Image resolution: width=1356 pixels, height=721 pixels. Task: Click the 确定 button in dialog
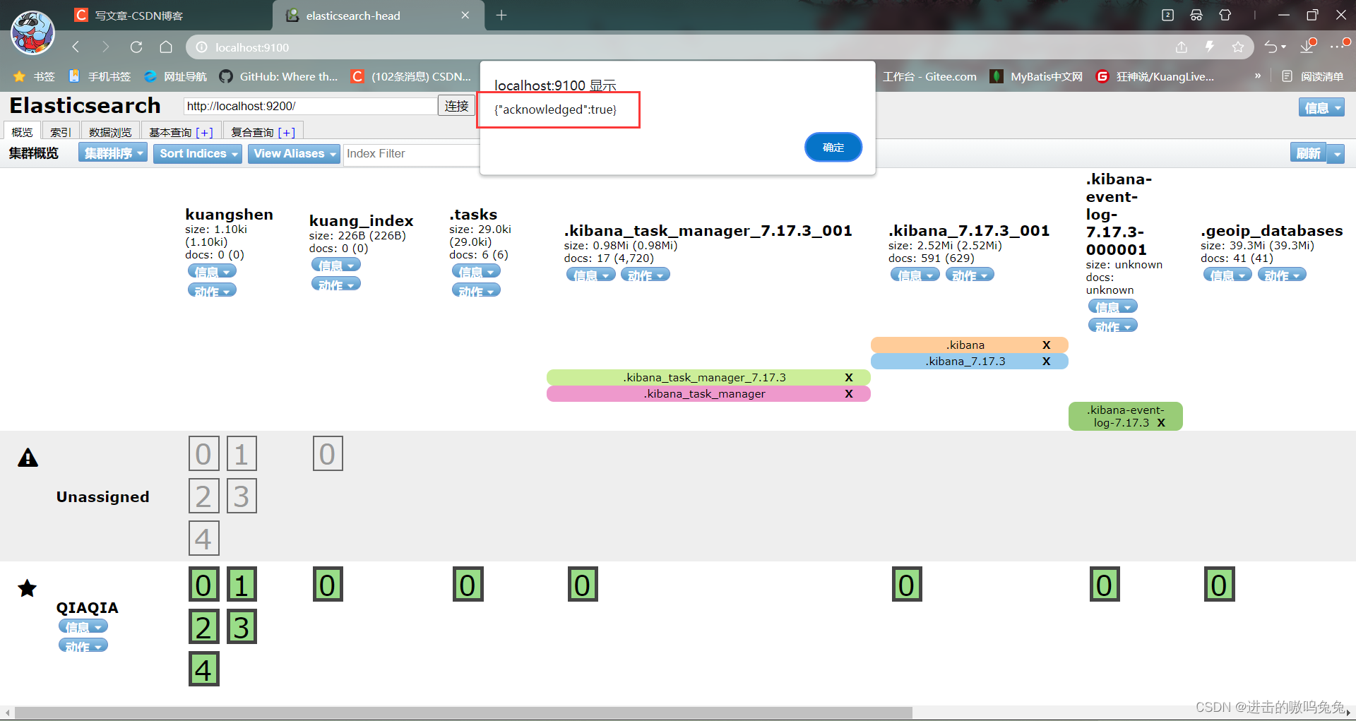point(833,148)
